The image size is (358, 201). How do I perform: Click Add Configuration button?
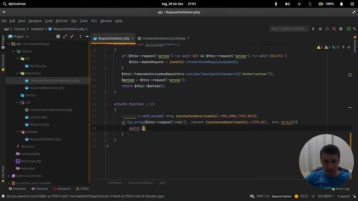tap(289, 29)
